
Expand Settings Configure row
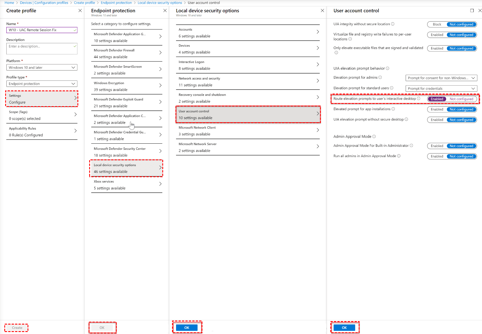(42, 99)
